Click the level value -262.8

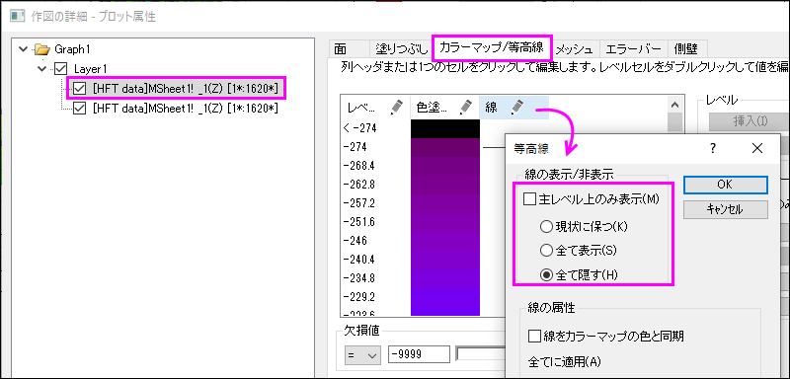coord(359,185)
